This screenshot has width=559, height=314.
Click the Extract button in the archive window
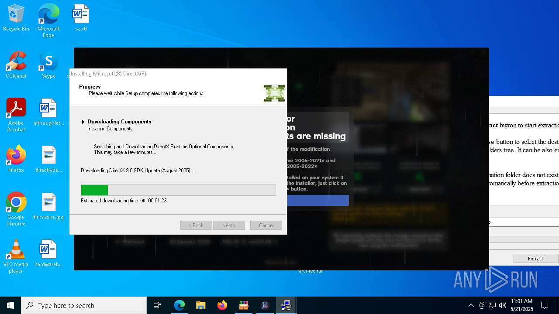pyautogui.click(x=536, y=259)
